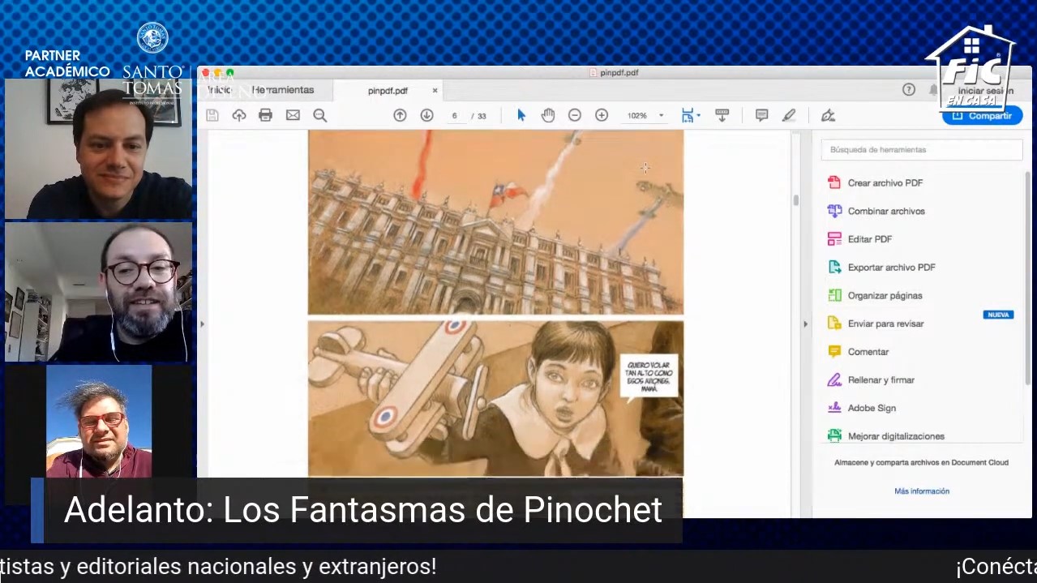Screen dimensions: 1037x583
Task: Choose the arrow Selection tool
Action: point(521,115)
